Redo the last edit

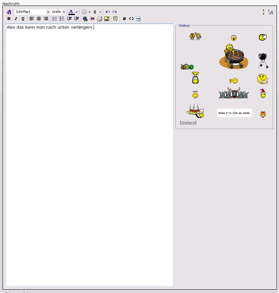pos(115,12)
